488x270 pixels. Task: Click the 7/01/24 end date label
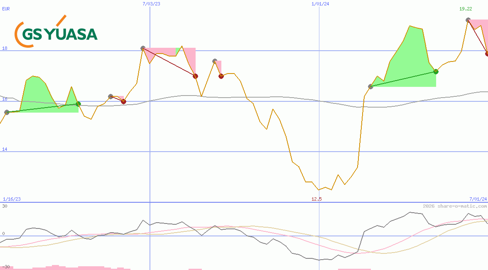pyautogui.click(x=478, y=199)
